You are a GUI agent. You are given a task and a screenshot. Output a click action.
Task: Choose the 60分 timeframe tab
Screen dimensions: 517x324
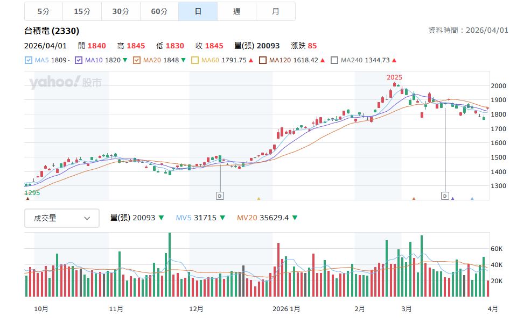point(159,11)
